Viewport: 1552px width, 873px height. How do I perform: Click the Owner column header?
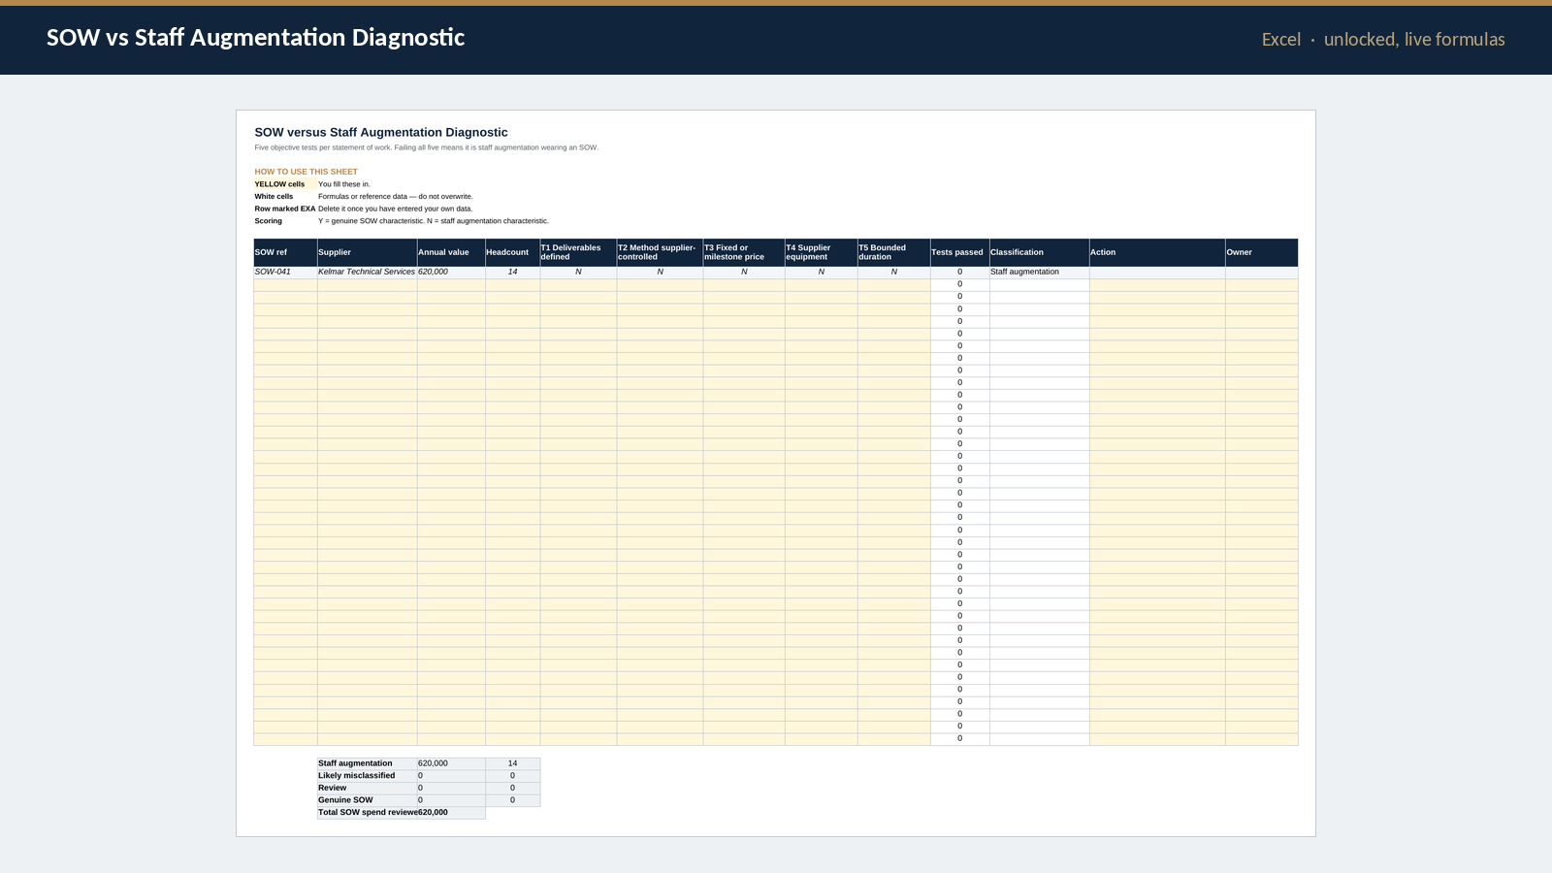1261,252
